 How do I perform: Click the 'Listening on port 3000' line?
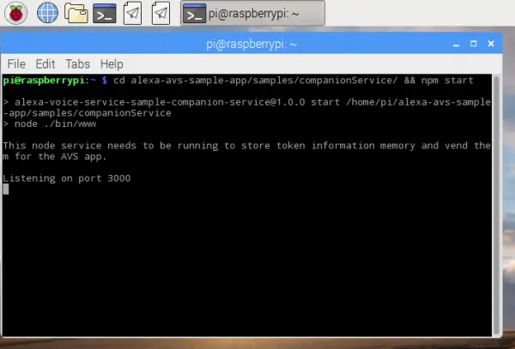(x=67, y=178)
